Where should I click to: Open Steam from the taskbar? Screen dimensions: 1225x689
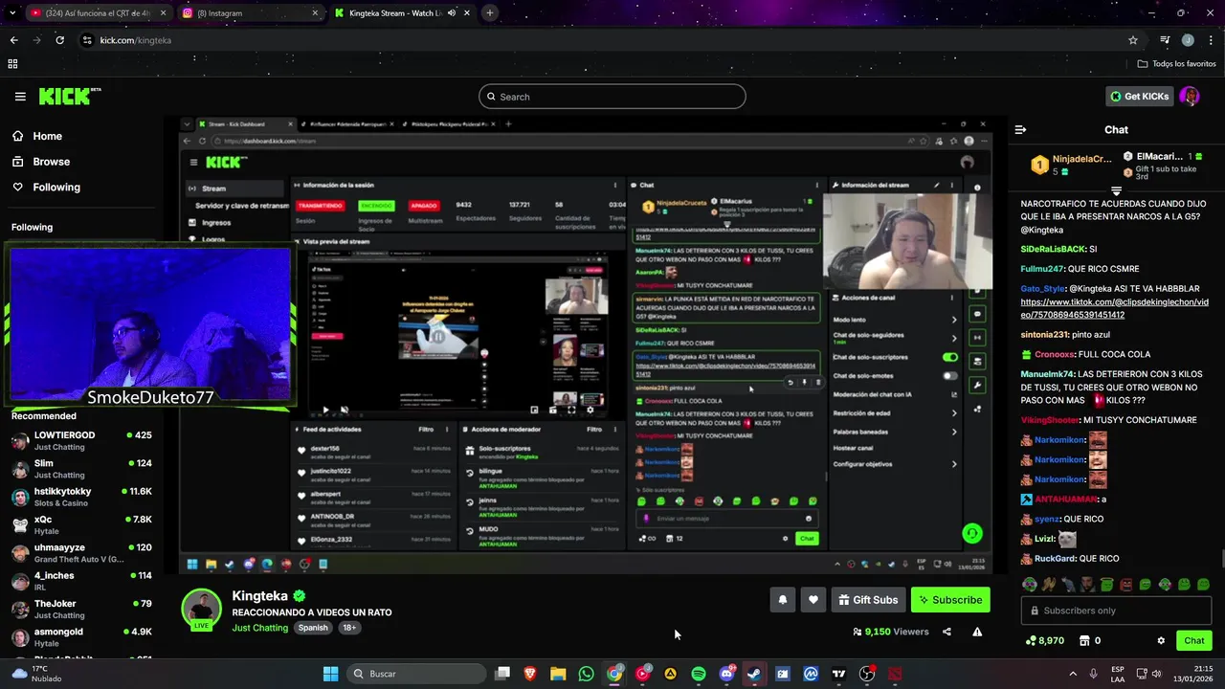tap(754, 674)
